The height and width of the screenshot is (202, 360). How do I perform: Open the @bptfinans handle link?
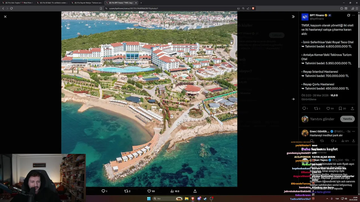pos(317,19)
